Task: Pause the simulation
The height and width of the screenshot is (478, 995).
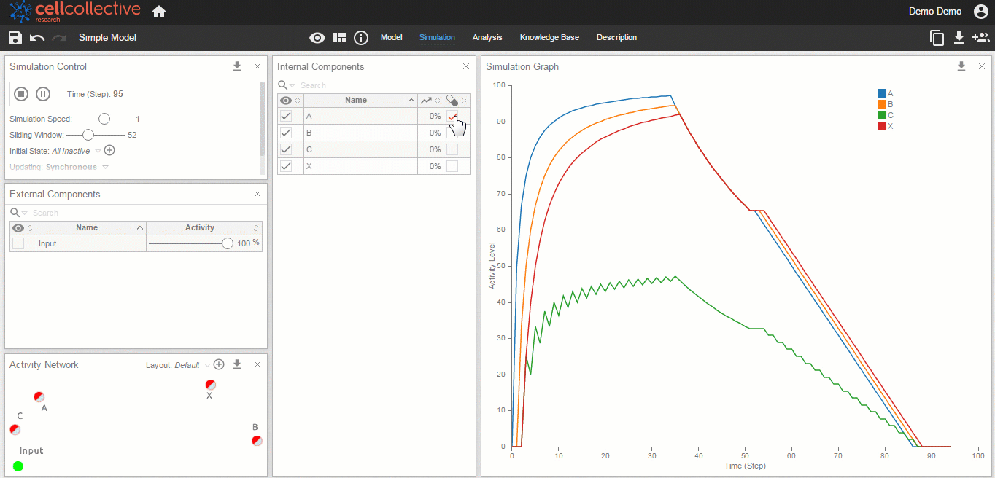Action: [x=43, y=93]
